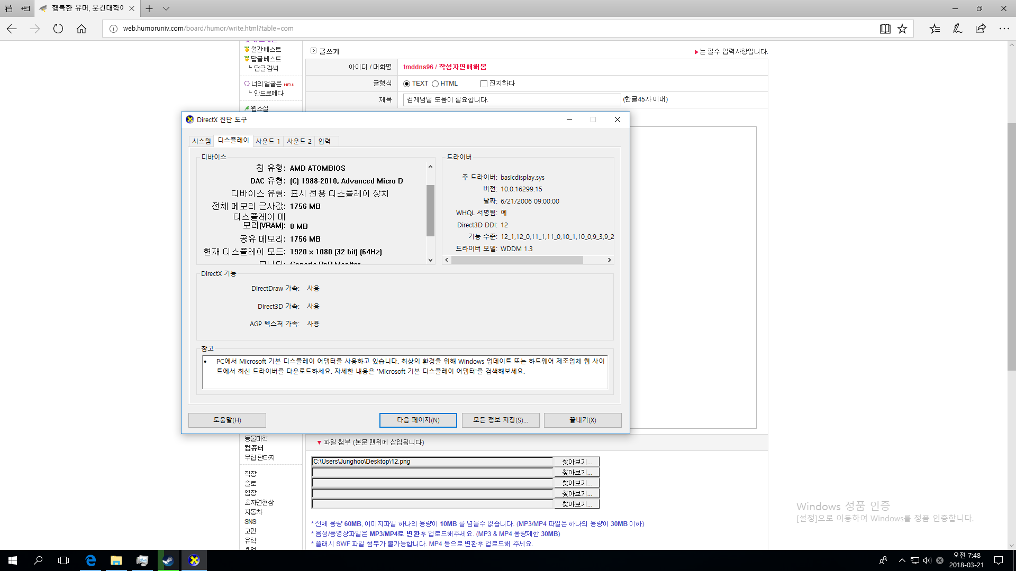Viewport: 1016px width, 571px height.
Task: Click the Edge back arrow
Action: coord(12,29)
